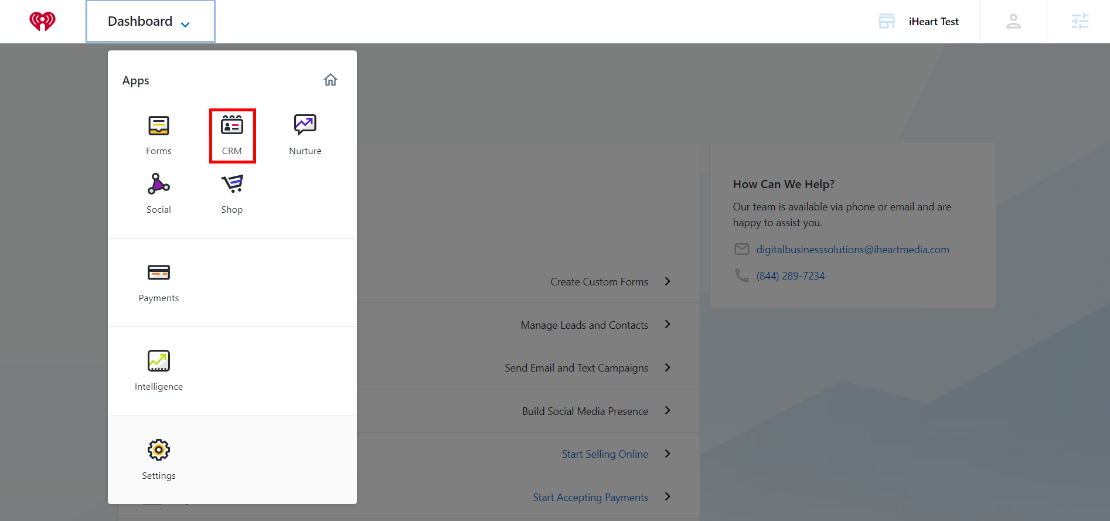Open the Payments app
Image resolution: width=1110 pixels, height=521 pixels.
pos(159,282)
